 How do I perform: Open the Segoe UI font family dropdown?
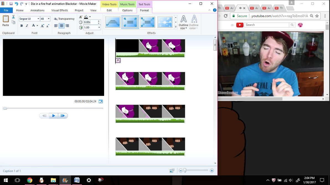coord(38,19)
